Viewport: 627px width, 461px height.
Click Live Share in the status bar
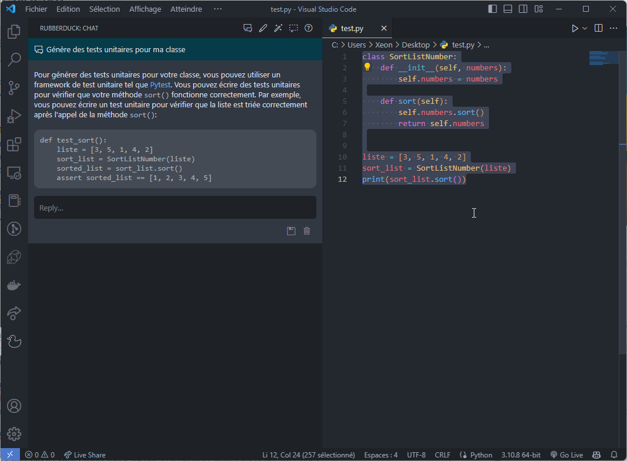(x=85, y=455)
